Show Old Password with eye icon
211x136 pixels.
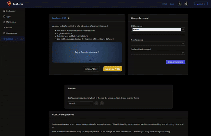click(x=183, y=30)
